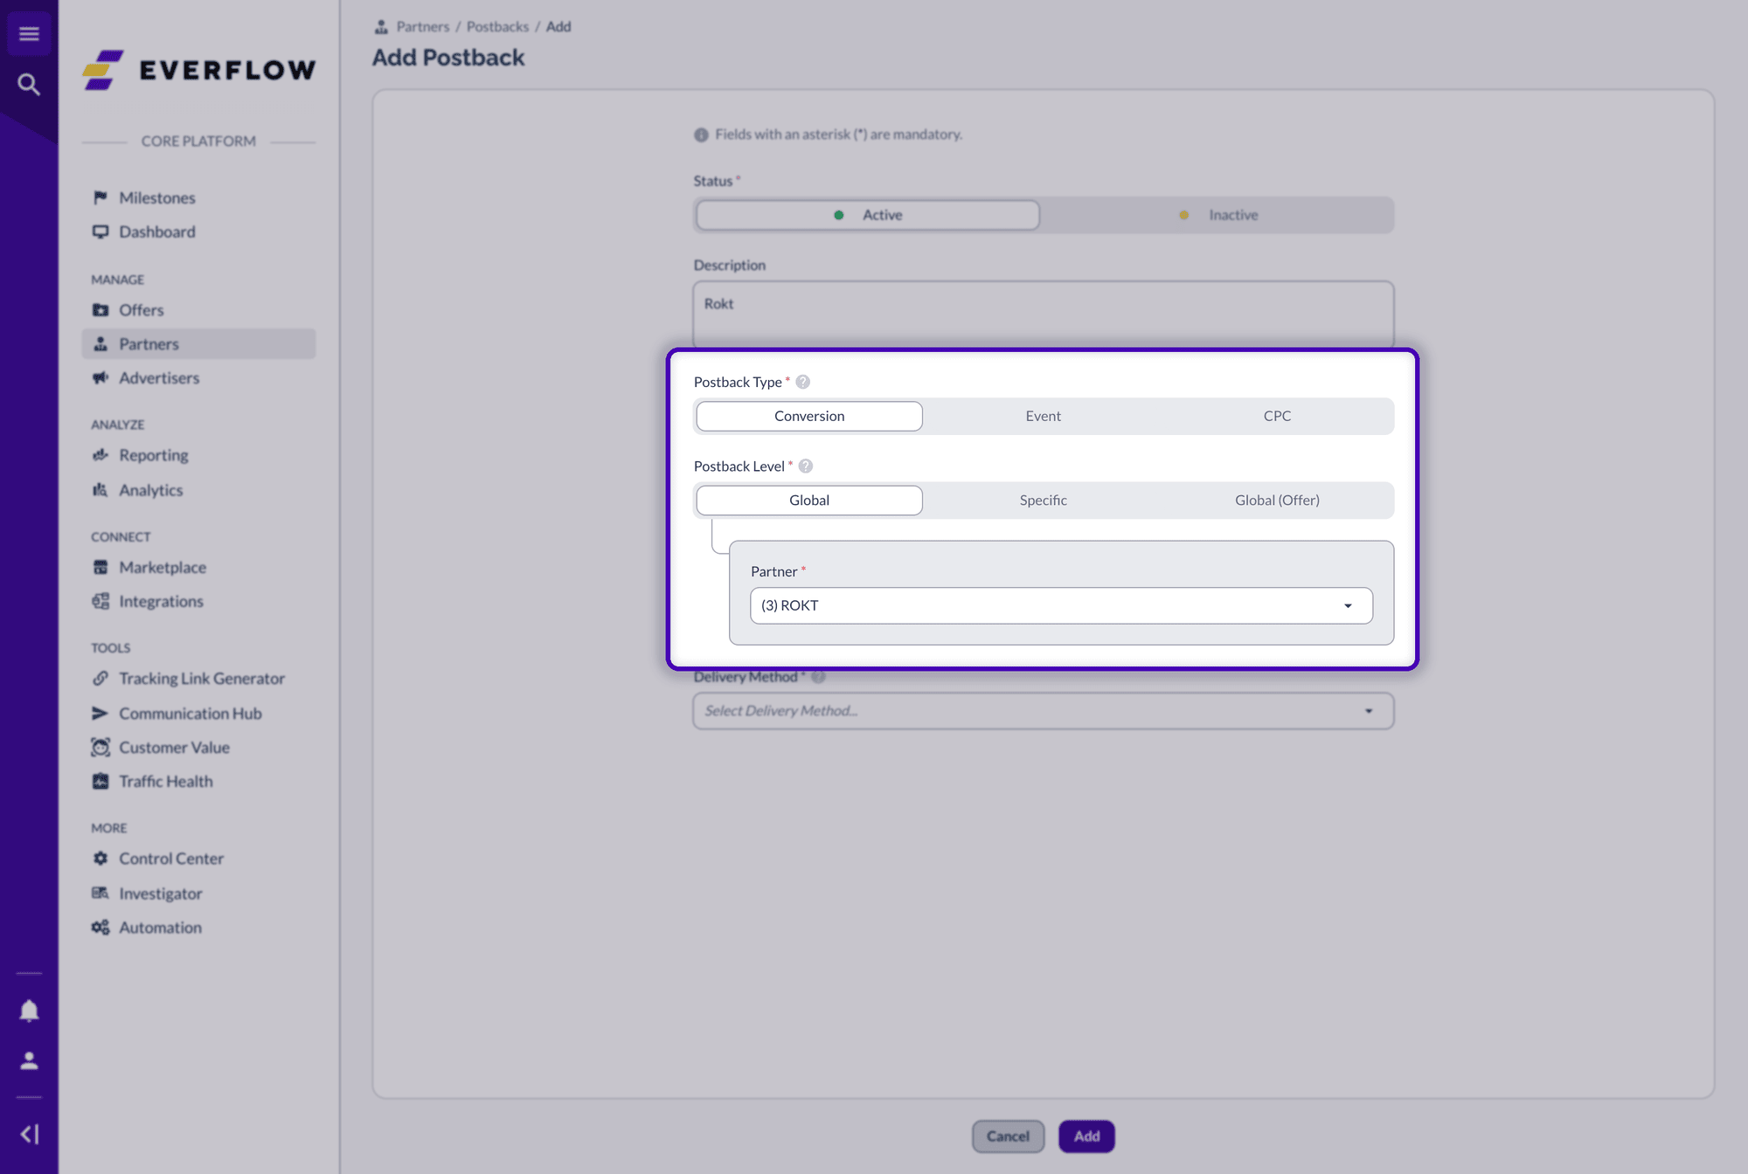Show help for Postback Type

coord(803,382)
